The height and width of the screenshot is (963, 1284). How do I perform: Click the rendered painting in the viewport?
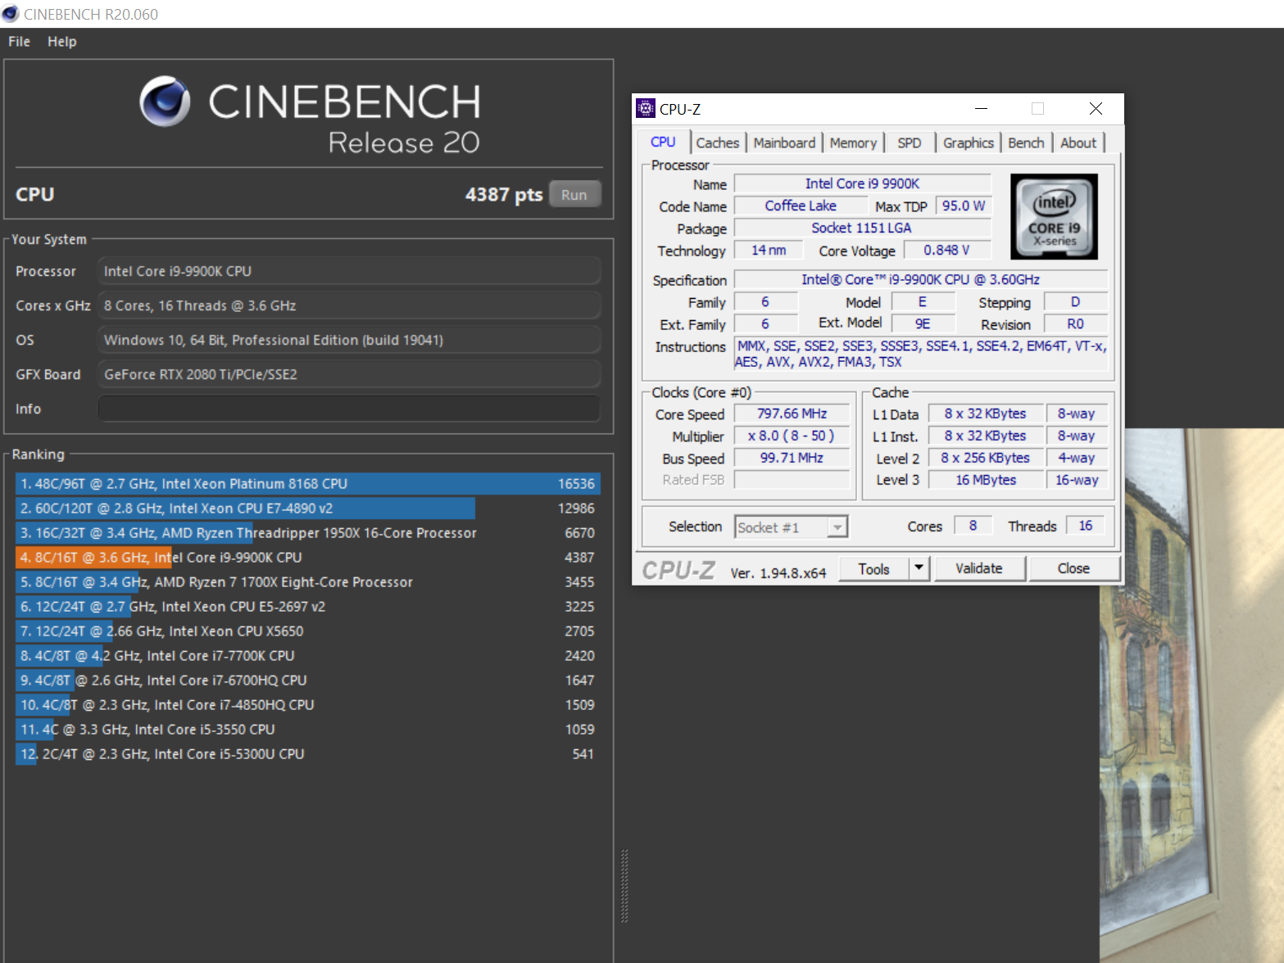[1191, 696]
